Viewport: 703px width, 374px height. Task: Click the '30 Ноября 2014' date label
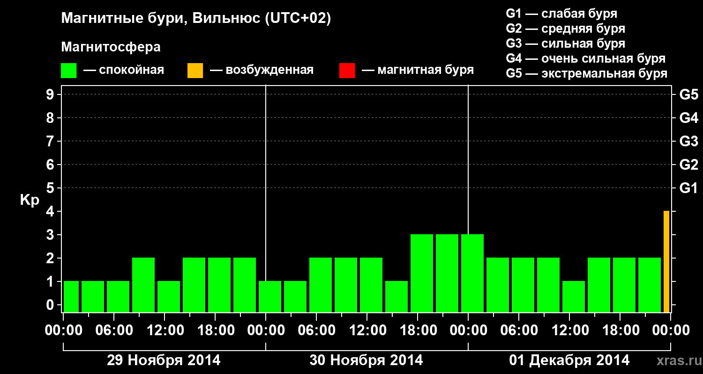tap(366, 360)
